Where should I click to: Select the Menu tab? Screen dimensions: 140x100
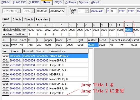click(x=46, y=2)
